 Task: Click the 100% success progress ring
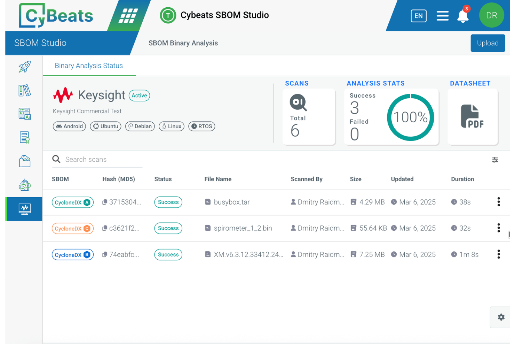pos(411,117)
